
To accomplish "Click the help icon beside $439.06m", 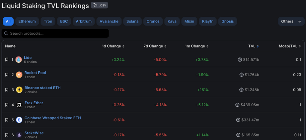I will click(x=237, y=105).
